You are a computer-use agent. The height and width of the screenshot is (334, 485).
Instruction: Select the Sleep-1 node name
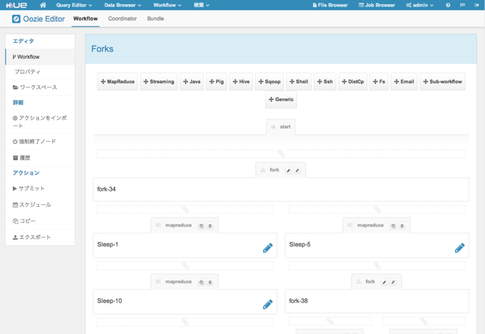click(108, 245)
